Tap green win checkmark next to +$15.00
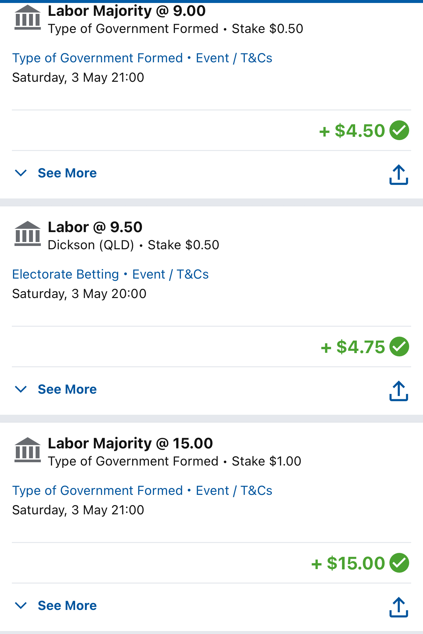Image resolution: width=423 pixels, height=634 pixels. tap(399, 563)
